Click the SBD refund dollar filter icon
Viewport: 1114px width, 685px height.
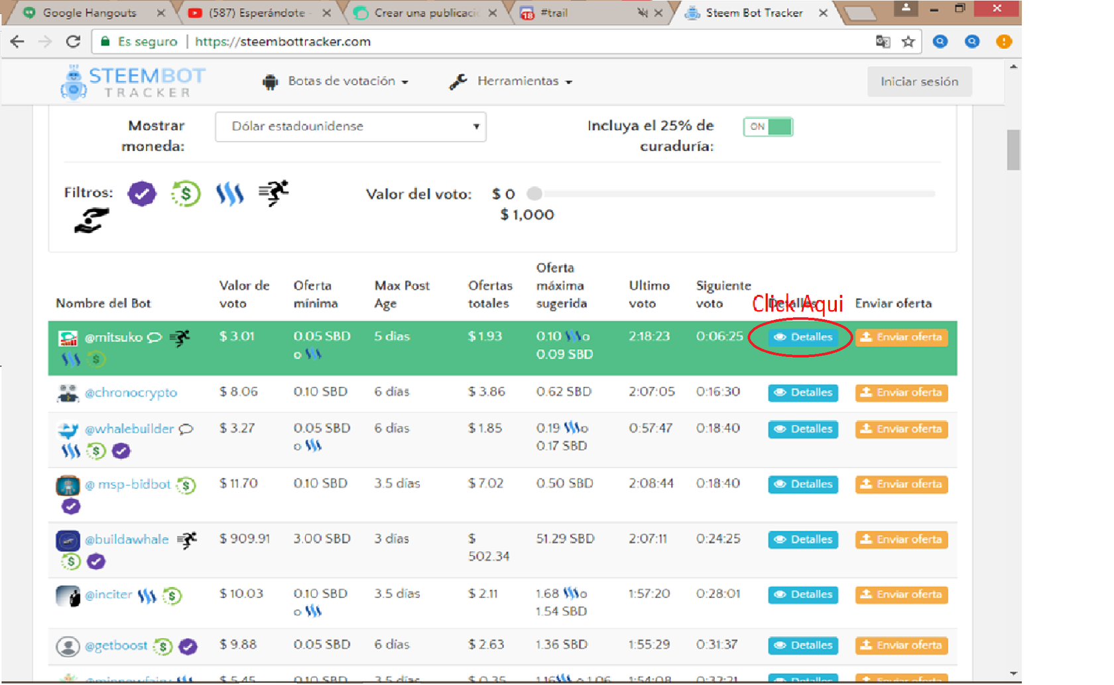186,193
